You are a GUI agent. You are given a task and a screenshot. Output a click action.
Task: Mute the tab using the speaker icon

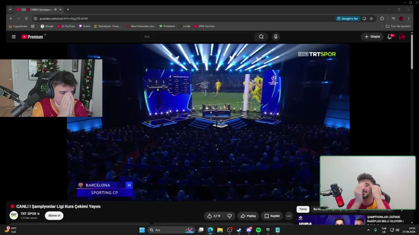click(x=55, y=9)
